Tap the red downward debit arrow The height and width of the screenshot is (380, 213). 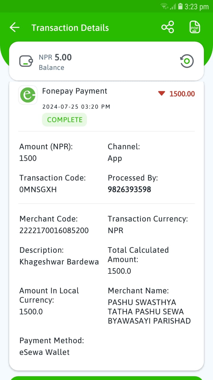[x=161, y=94]
